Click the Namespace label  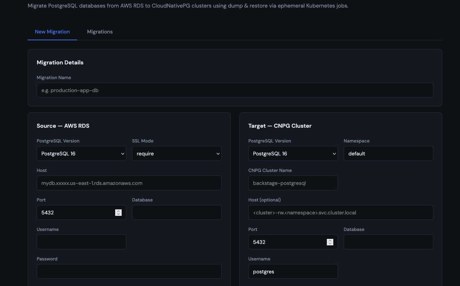[x=357, y=141]
